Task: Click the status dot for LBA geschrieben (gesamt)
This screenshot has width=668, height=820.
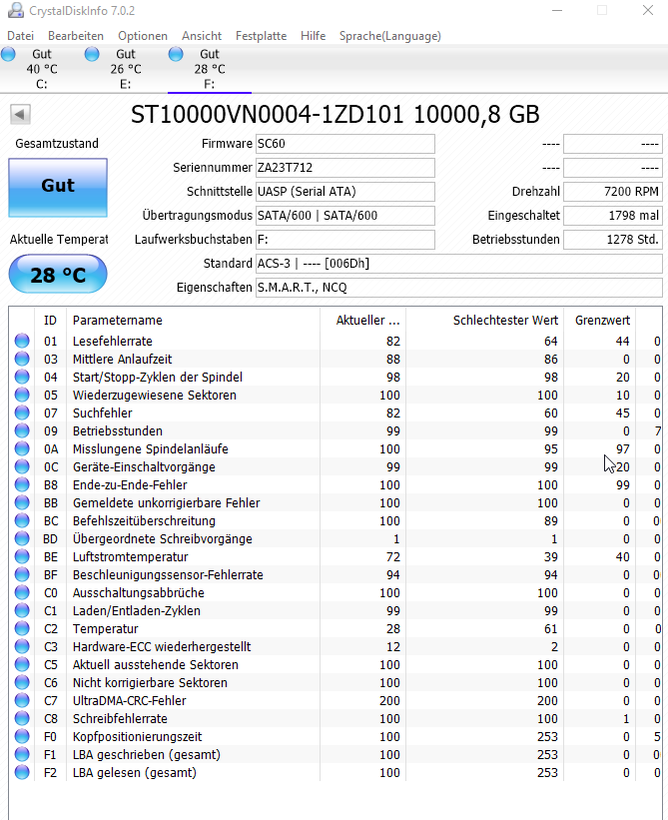Action: pyautogui.click(x=22, y=754)
